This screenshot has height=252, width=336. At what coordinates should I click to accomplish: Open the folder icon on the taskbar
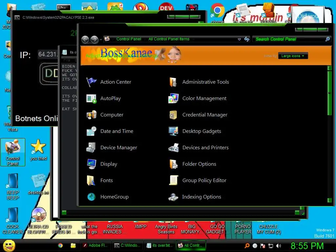[73, 245]
